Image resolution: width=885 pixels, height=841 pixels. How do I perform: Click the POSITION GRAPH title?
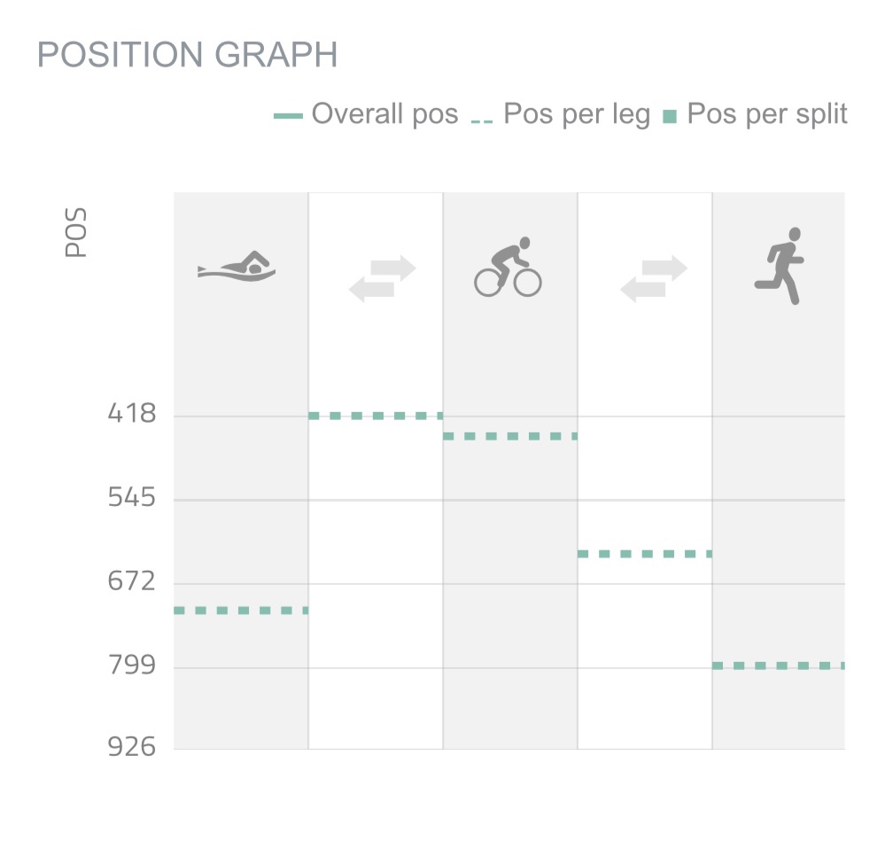(x=188, y=56)
